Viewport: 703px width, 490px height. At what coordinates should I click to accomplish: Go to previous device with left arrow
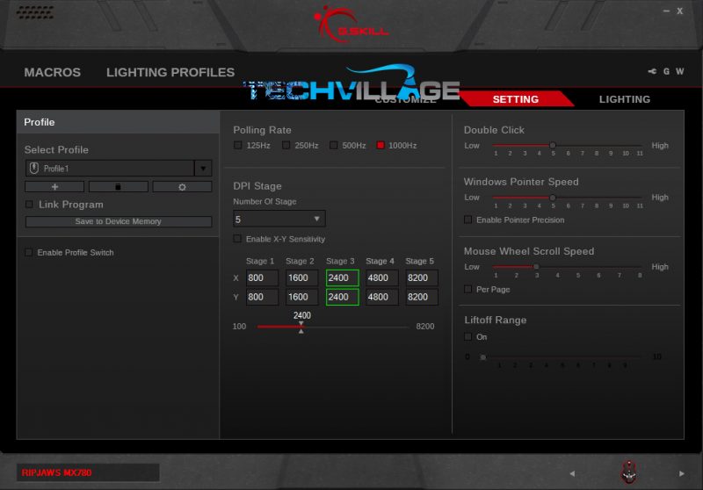572,473
